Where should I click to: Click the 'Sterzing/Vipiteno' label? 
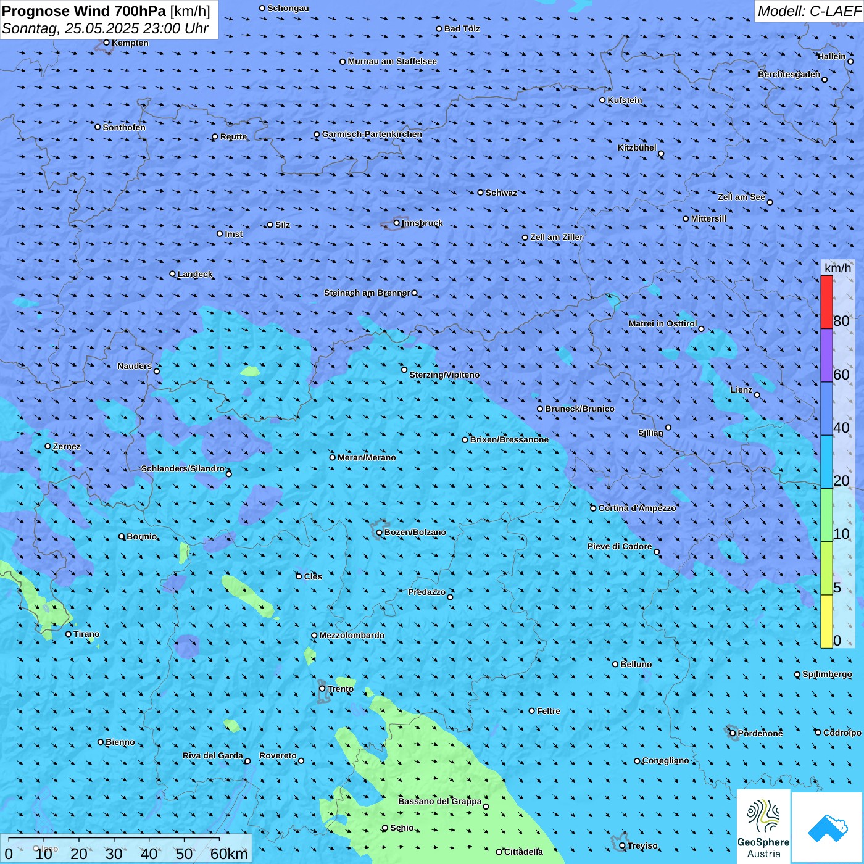pyautogui.click(x=444, y=375)
